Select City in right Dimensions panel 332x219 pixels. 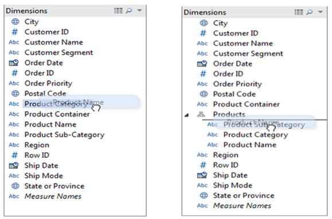220,23
